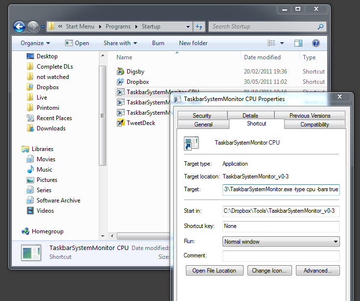Open the Share with dropdown
360x301 pixels.
120,43
